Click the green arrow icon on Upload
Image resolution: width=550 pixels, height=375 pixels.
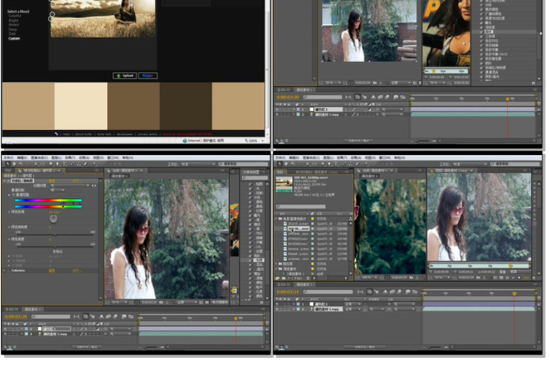pos(118,76)
